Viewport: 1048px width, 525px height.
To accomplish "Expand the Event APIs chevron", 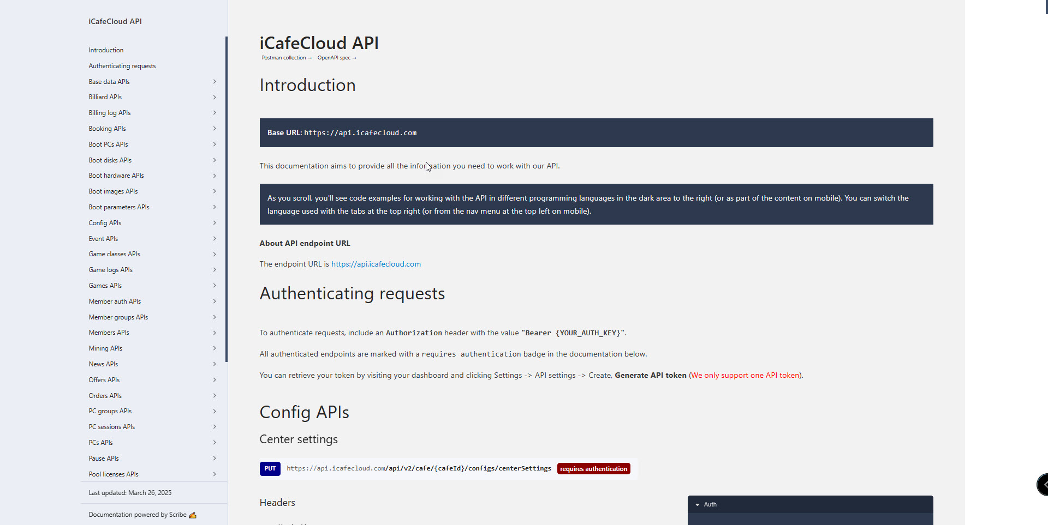I will 215,239.
